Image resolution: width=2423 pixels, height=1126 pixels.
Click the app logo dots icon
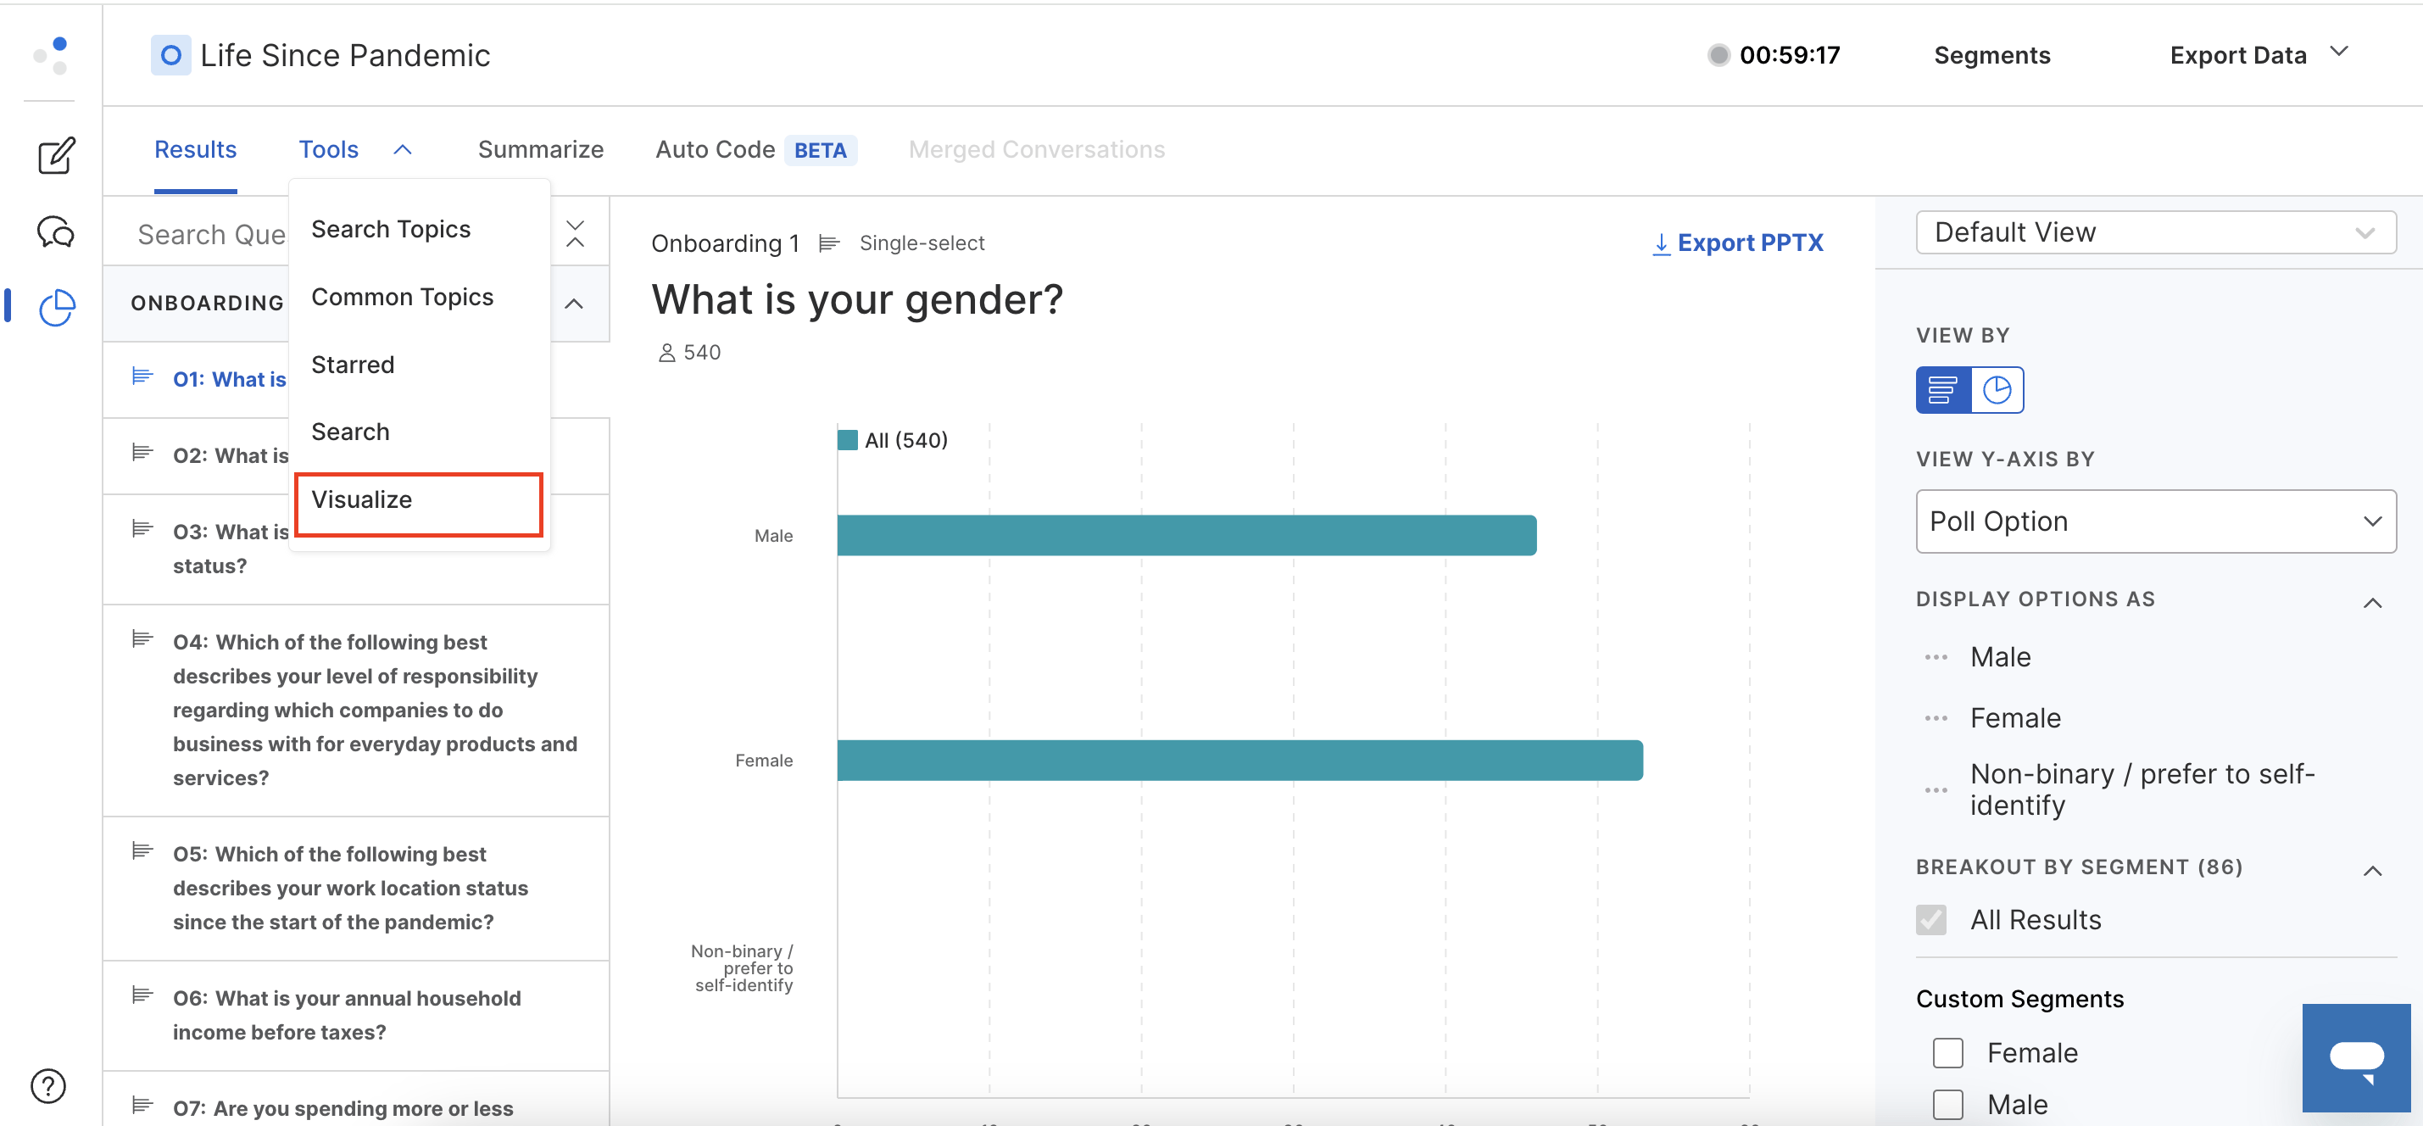coord(52,55)
